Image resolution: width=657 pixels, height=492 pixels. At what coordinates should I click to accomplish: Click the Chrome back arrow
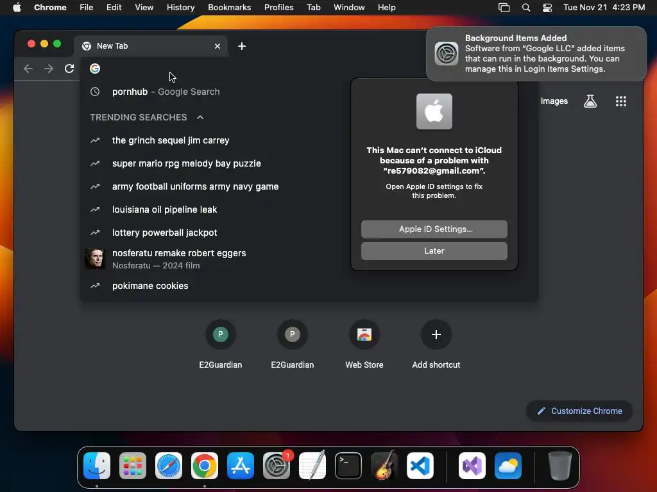28,69
